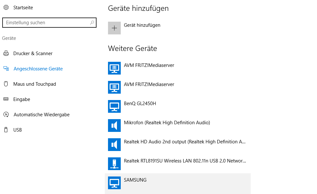The image size is (317, 194).
Task: Click Realtek HD Audio 2nd output icon
Action: click(x=114, y=145)
